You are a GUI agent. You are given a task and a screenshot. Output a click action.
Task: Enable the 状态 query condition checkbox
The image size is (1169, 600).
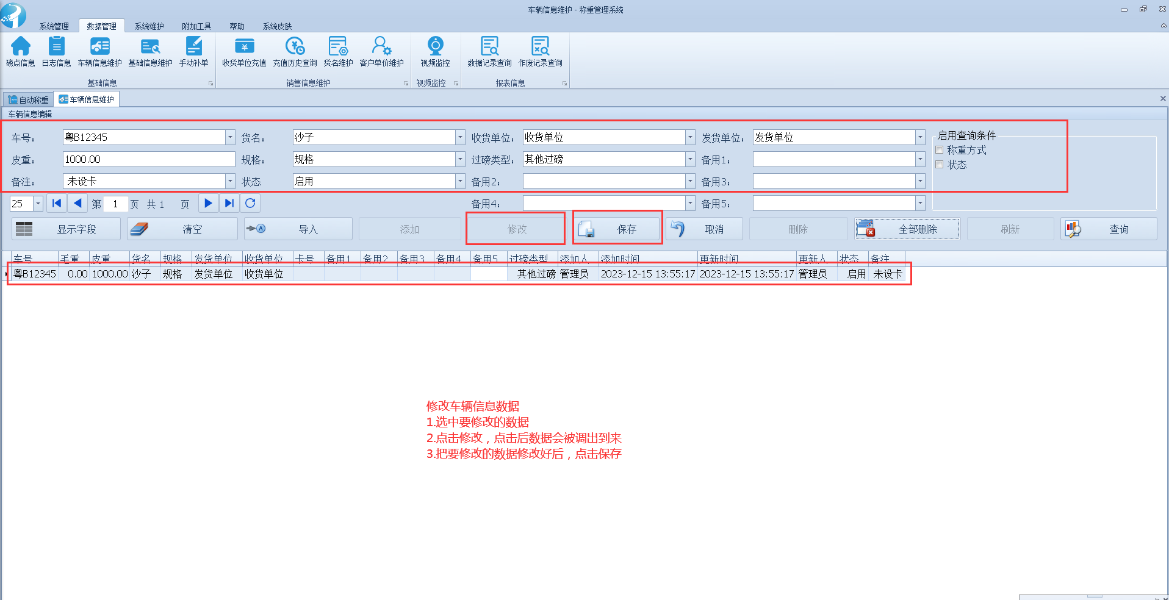point(940,165)
